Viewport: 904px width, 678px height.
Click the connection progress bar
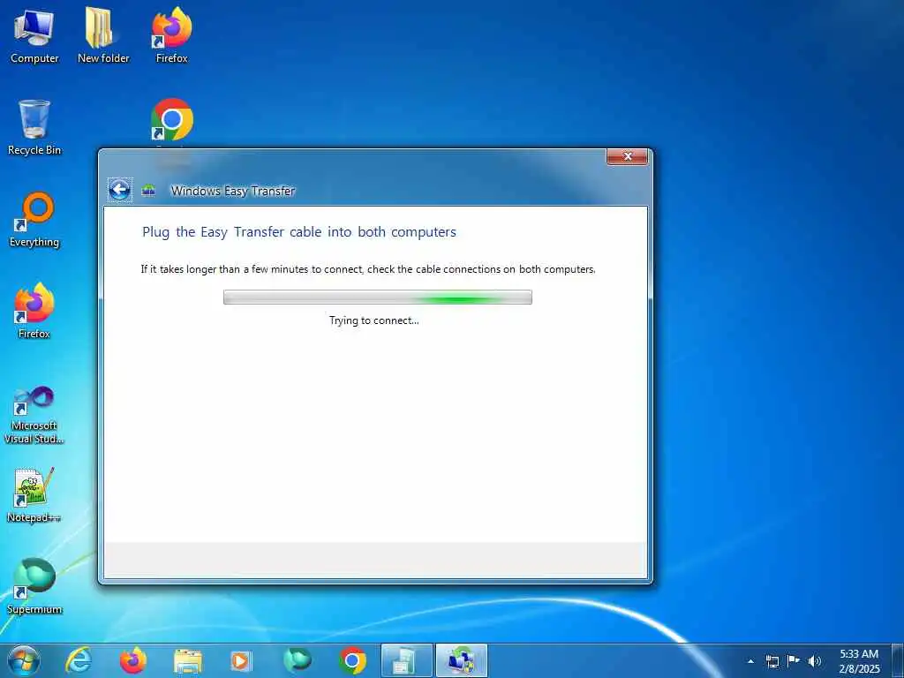(x=378, y=298)
